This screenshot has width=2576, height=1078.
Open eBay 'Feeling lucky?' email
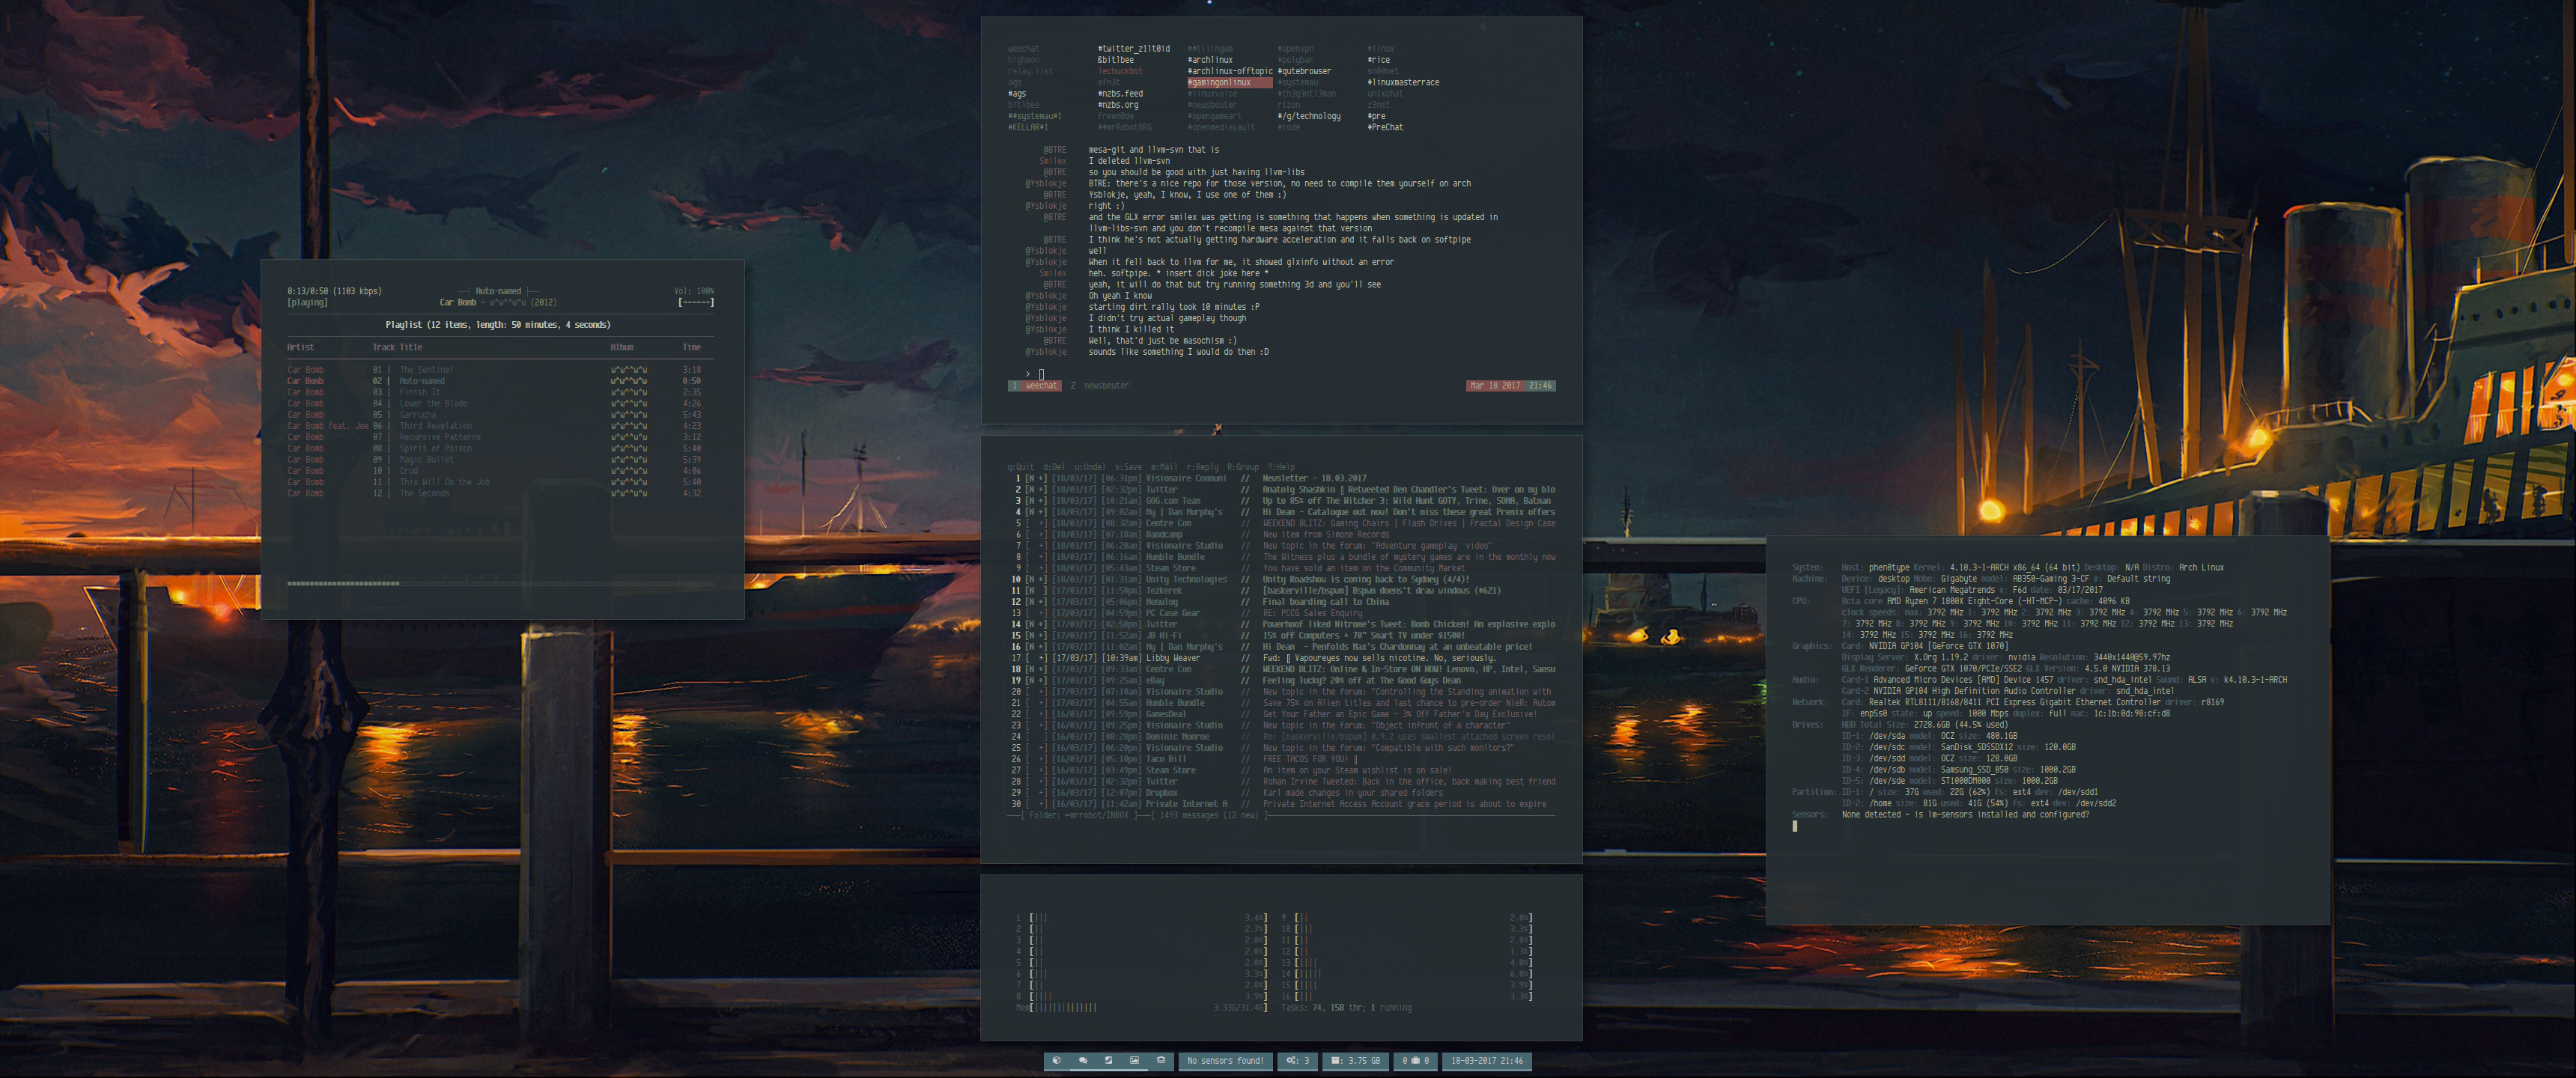tap(1282, 681)
